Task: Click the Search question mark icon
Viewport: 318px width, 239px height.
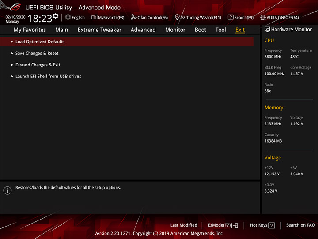Action: pyautogui.click(x=231, y=17)
